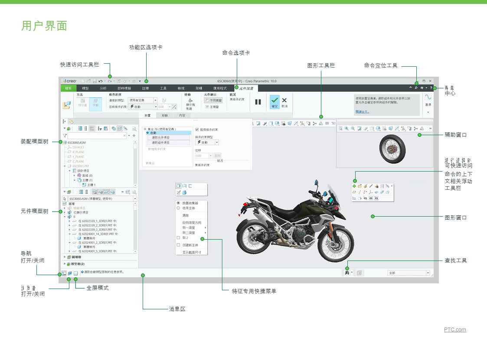
Task: Open the 閱讀全文 help link
Action: [362, 112]
